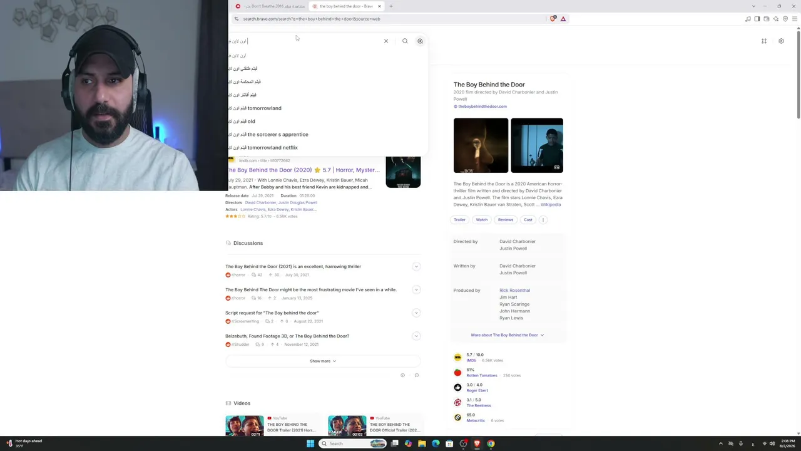Click the Reviews chip button
Image resolution: width=801 pixels, height=451 pixels.
pos(505,220)
